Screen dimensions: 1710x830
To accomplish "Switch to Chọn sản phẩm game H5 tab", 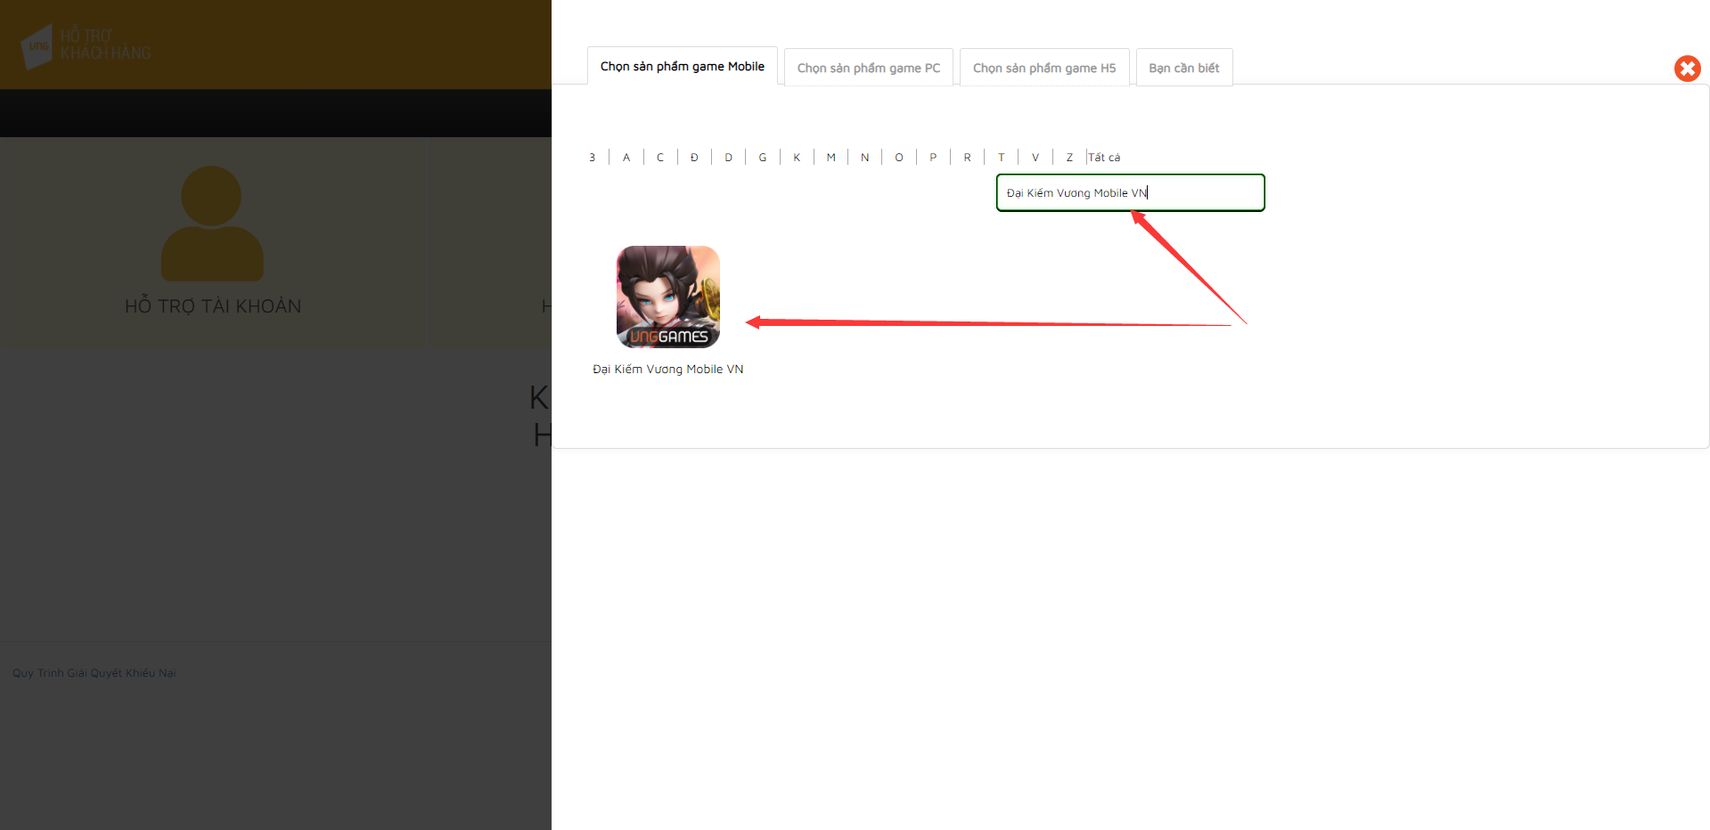I will [x=1044, y=68].
